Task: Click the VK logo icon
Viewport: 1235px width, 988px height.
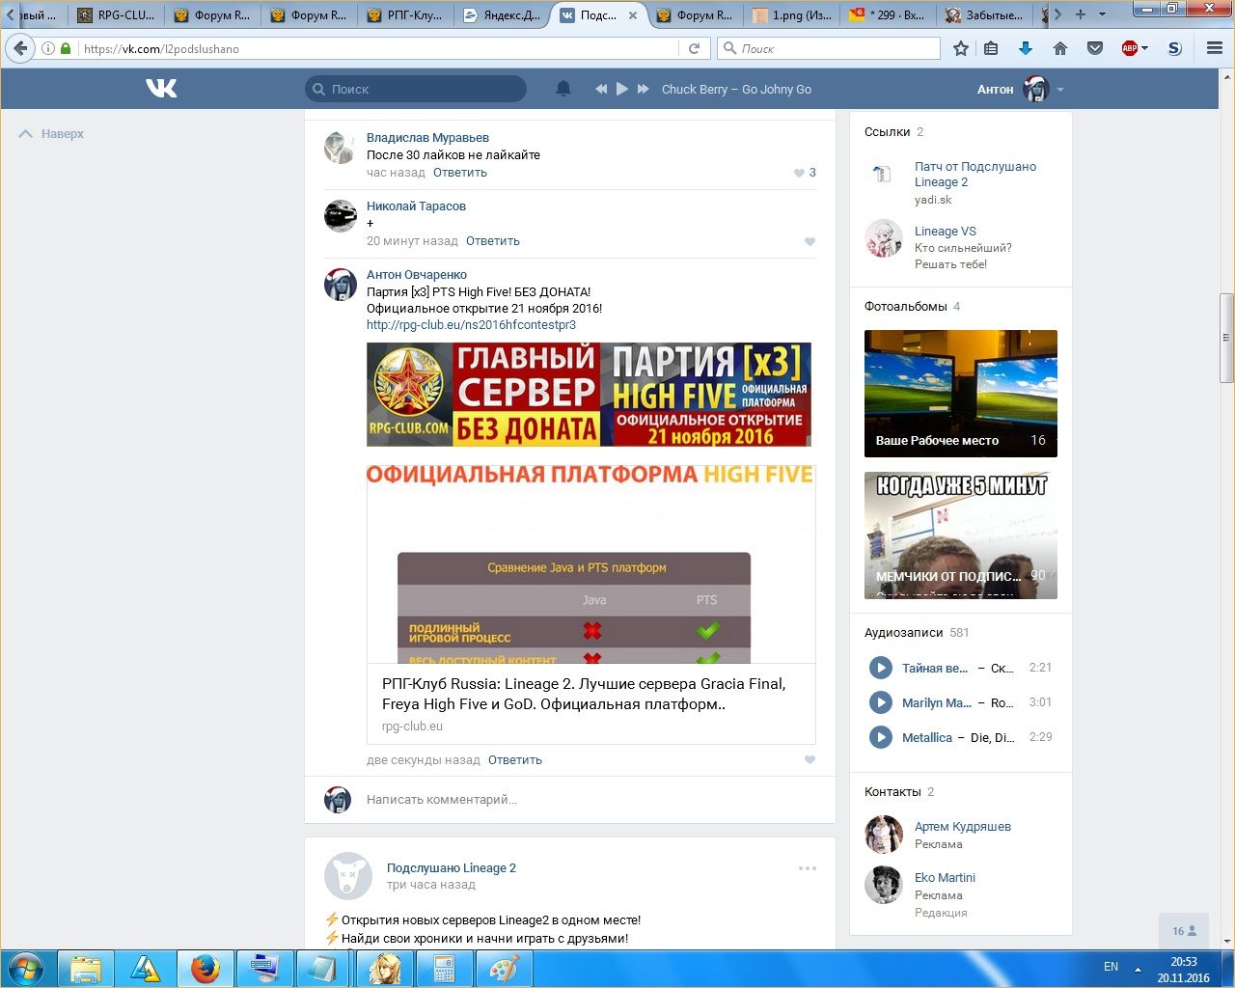Action: tap(161, 89)
